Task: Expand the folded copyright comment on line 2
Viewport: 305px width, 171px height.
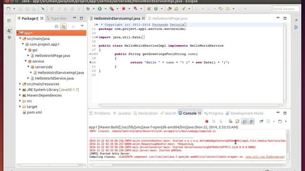Action: click(x=97, y=25)
